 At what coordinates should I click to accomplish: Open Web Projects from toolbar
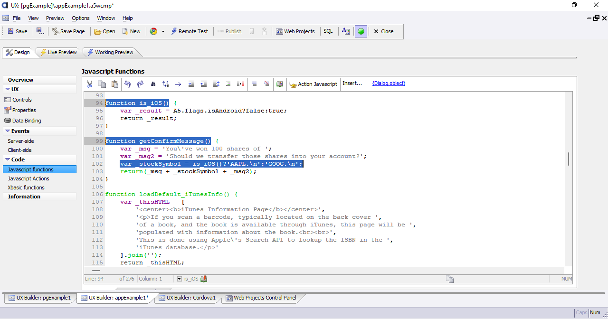tap(295, 31)
